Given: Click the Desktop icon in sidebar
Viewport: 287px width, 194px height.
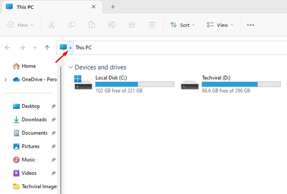Looking at the screenshot, I should (x=16, y=106).
